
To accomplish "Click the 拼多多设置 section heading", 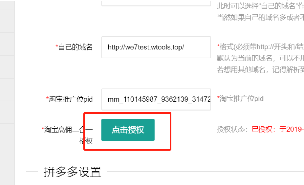I will point(73,172).
